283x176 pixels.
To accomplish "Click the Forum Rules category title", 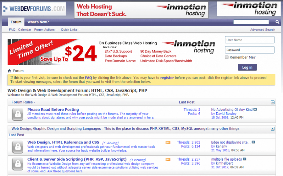I will click(22, 102).
